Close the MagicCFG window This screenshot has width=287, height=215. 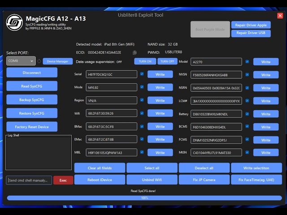point(280,16)
